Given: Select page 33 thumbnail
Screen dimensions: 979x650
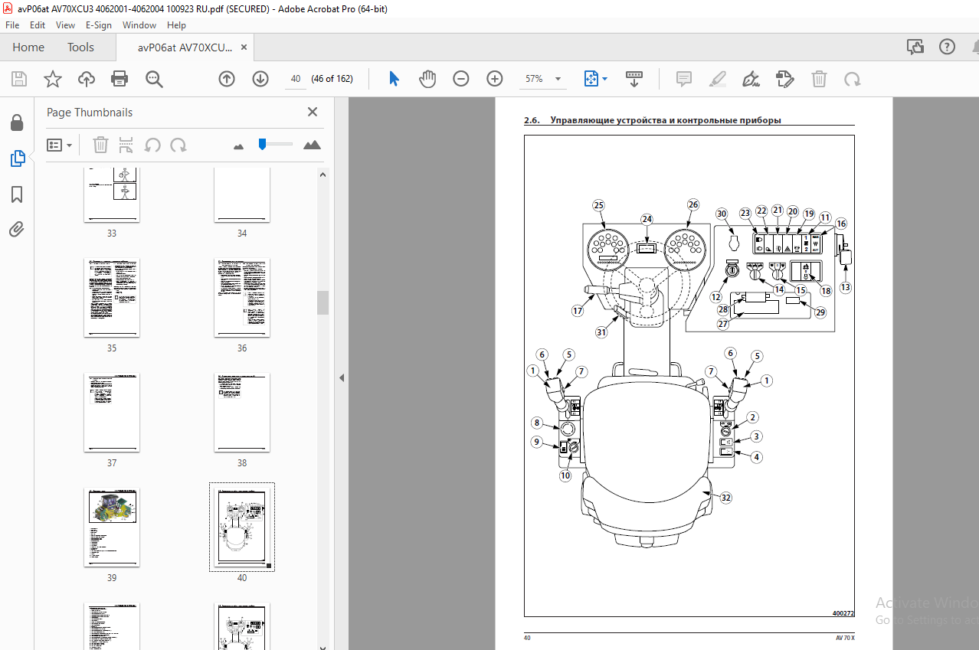Looking at the screenshot, I should pyautogui.click(x=112, y=194).
